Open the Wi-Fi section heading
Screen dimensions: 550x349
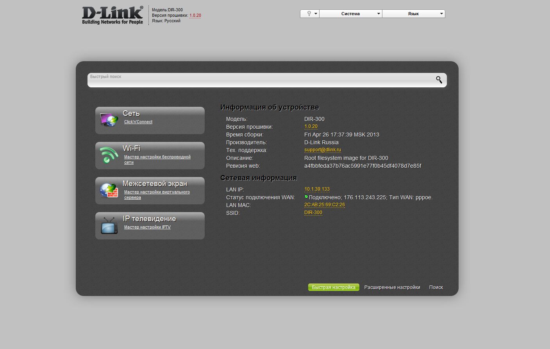(131, 148)
